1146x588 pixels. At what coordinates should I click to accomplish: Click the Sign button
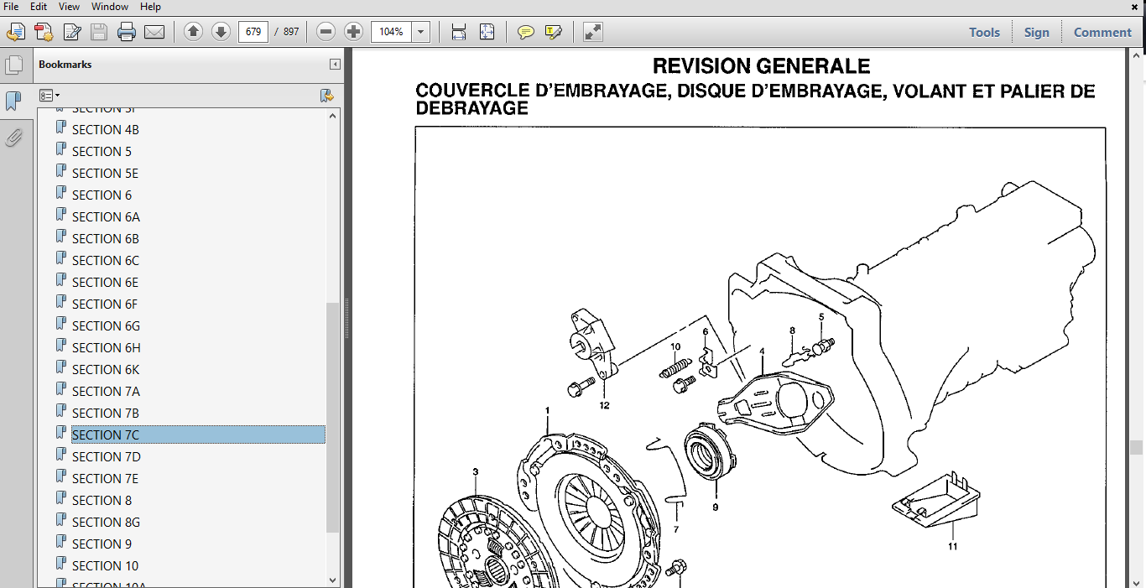(1037, 32)
